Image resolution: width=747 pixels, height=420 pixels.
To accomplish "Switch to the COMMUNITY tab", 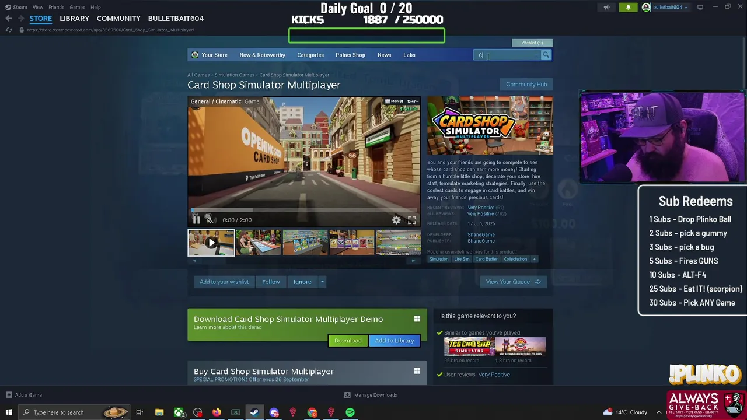I will [x=118, y=19].
